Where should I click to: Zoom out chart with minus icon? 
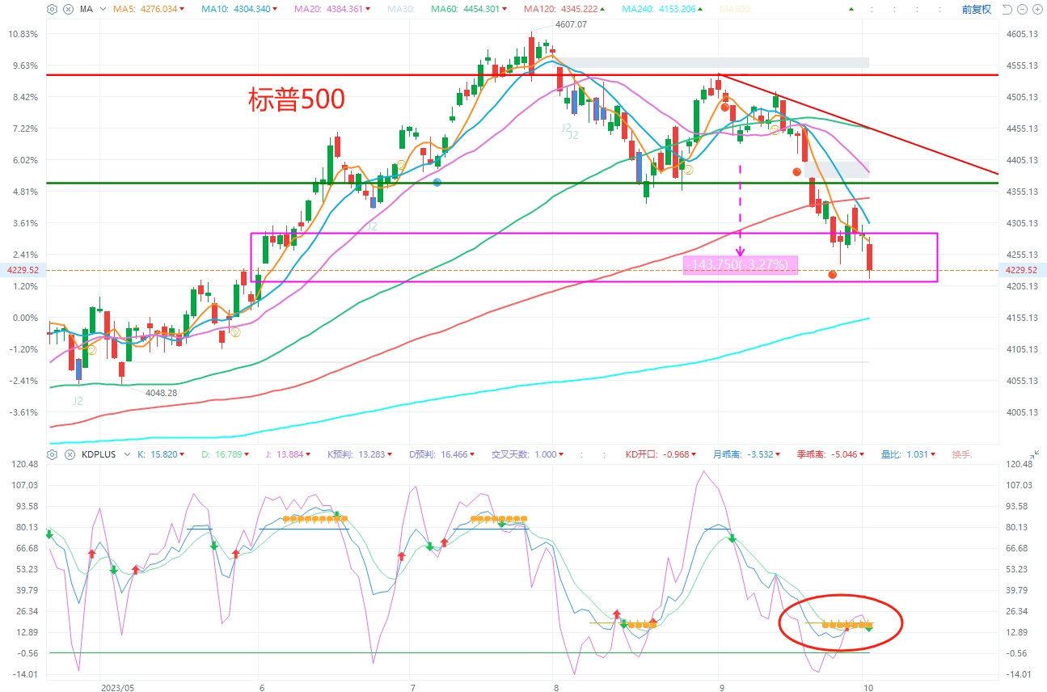1024,9
